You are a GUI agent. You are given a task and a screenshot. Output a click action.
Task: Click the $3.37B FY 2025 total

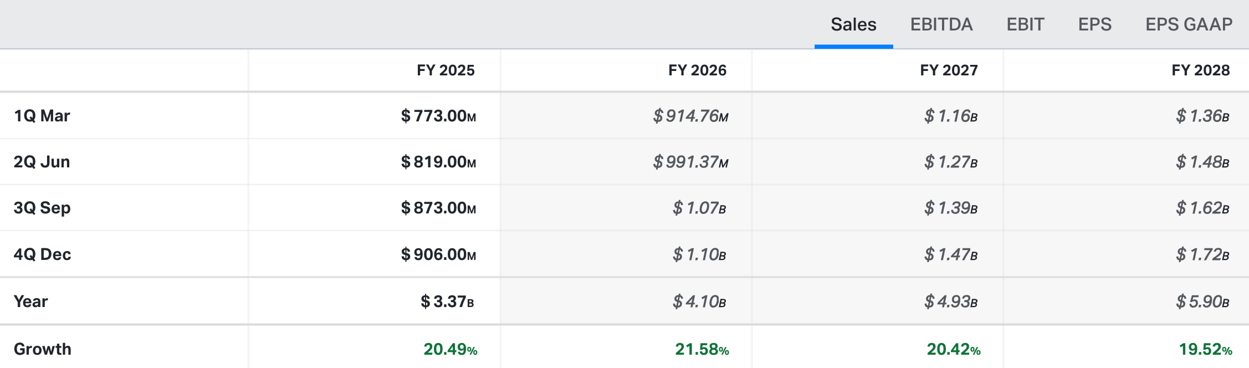447,301
